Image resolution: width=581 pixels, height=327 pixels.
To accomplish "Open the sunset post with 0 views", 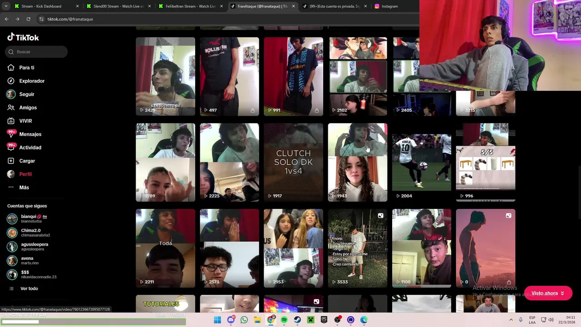I will pos(486,248).
